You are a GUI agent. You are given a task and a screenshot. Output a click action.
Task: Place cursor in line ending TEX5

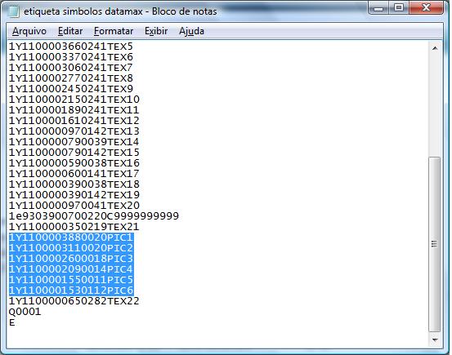71,47
